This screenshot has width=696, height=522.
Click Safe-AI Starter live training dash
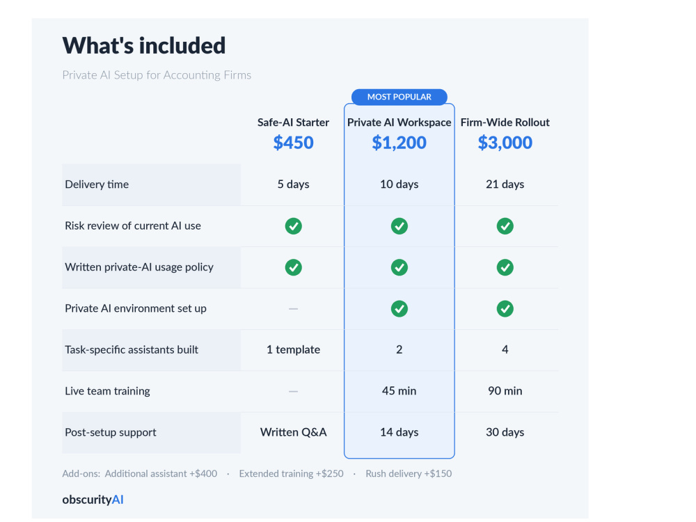pos(294,391)
